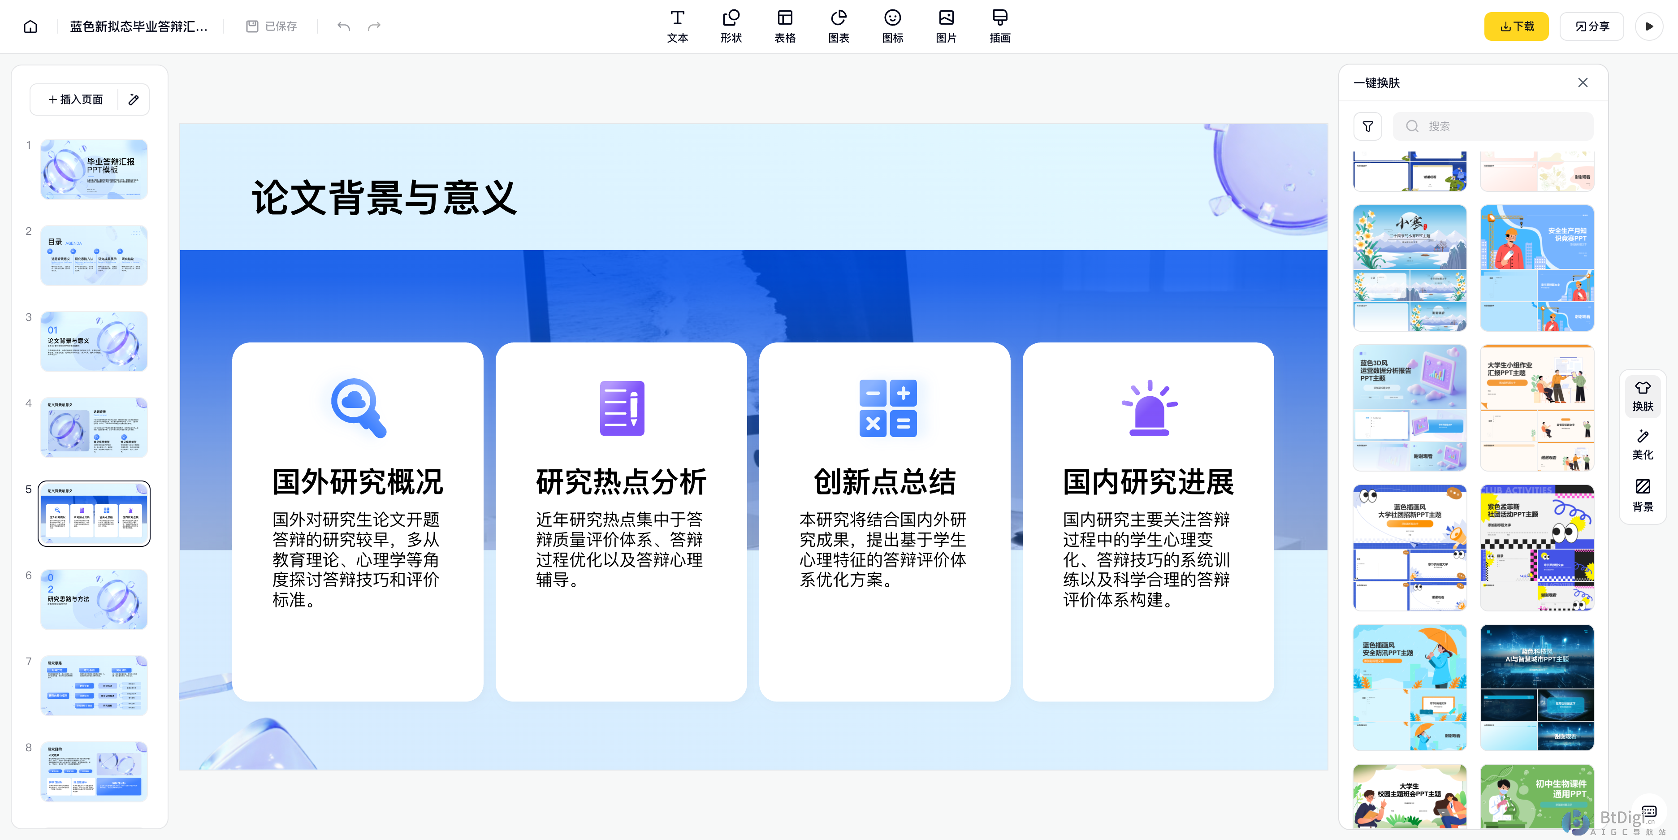Select slide 1 毕业答辩汇报 thumbnail
1678x840 pixels.
click(x=94, y=169)
